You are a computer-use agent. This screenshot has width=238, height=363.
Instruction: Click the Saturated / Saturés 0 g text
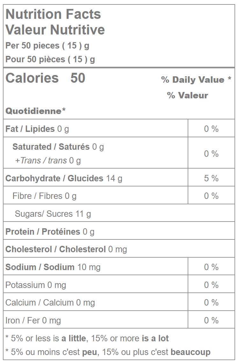click(58, 147)
